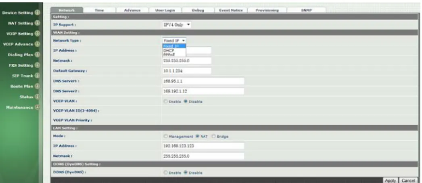
Task: Collapse the Network Type dropdown
Action: coord(174,40)
